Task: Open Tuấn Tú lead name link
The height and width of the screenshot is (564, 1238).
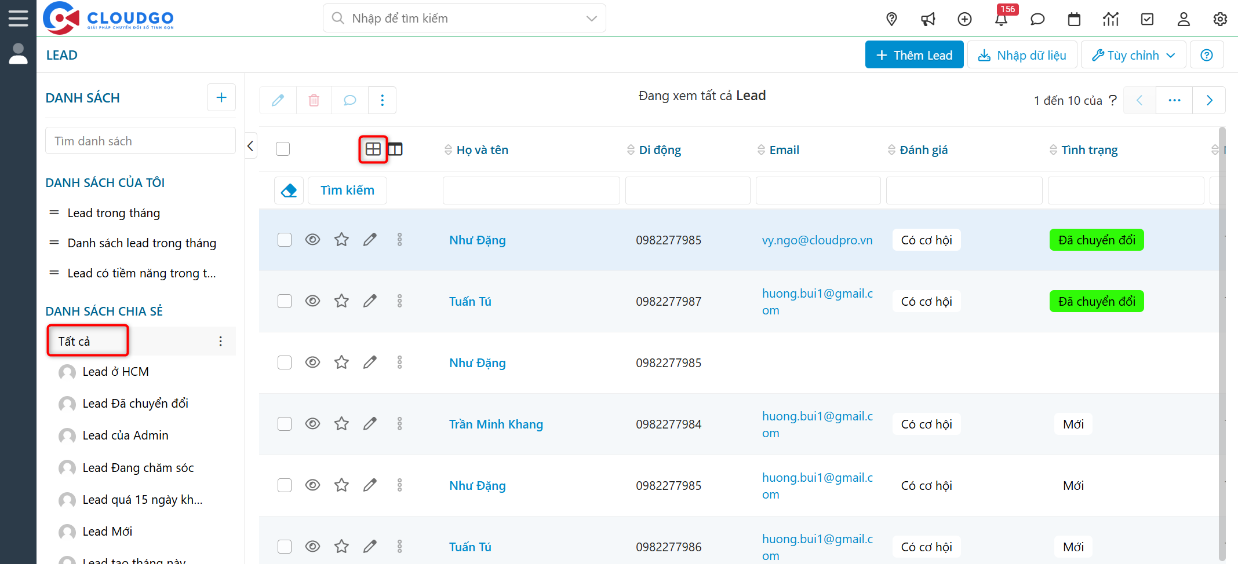Action: click(x=470, y=302)
